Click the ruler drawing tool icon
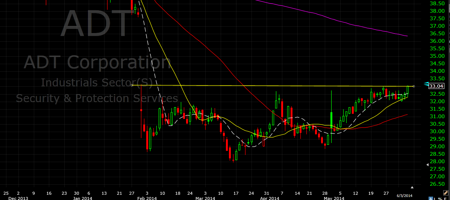The width and height of the screenshot is (450, 200). (446, 192)
